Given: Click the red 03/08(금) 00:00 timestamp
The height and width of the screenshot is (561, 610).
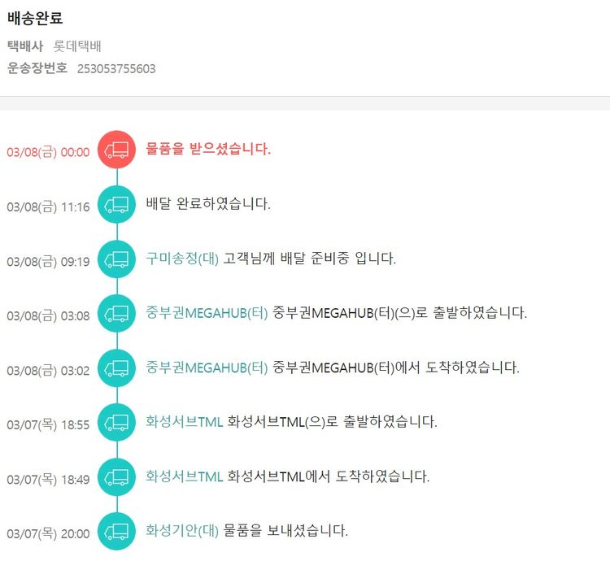Looking at the screenshot, I should 48,152.
